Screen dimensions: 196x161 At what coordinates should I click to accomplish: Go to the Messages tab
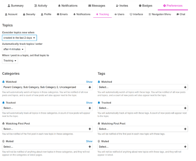(x=97, y=5)
